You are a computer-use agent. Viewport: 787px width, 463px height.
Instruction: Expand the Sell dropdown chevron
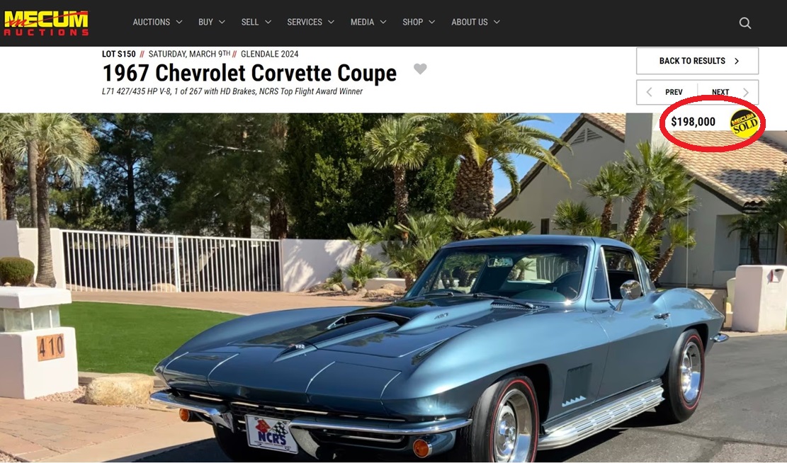coord(268,22)
